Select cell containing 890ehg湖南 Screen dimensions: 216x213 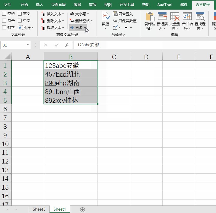[x=71, y=82]
